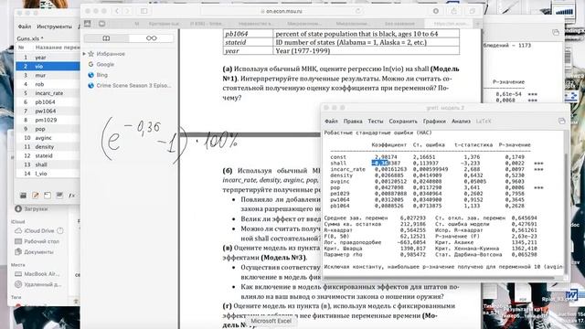Go forward in the Safari window

[x=127, y=11]
